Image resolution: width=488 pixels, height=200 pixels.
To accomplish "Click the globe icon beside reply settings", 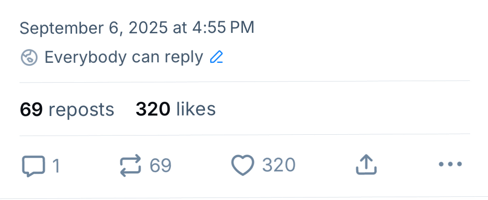I will [x=29, y=57].
